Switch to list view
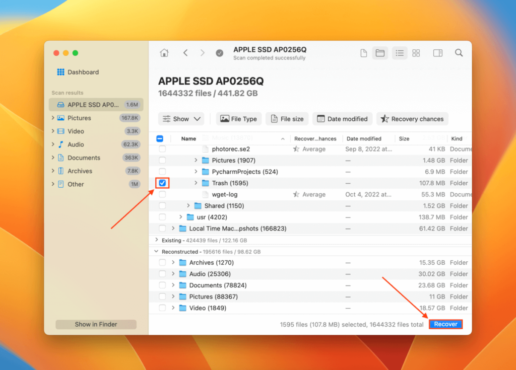This screenshot has width=516, height=370. (x=399, y=52)
